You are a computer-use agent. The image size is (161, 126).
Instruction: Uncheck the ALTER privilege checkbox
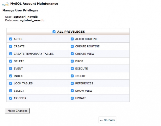(x=10, y=39)
